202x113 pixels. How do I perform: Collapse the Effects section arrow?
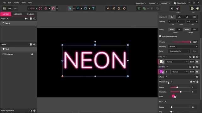[x=166, y=77]
